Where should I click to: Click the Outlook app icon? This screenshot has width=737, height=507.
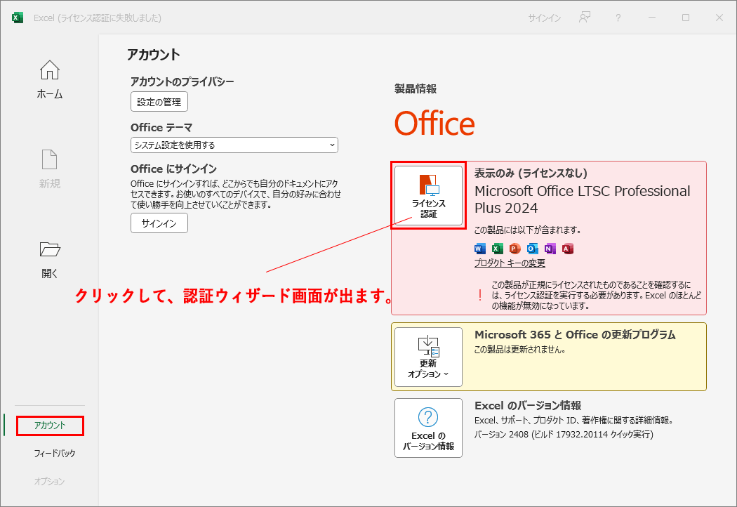533,249
